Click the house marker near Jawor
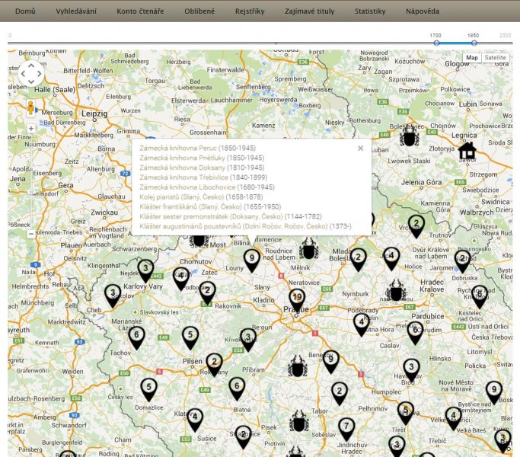The image size is (520, 457). 467,150
